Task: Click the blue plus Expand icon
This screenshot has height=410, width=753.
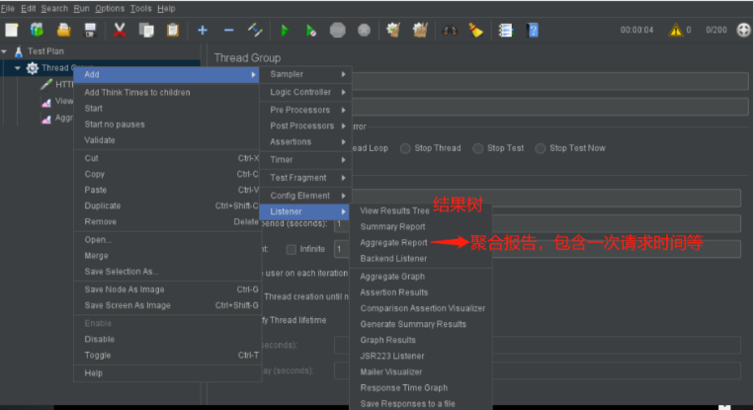Action: [203, 30]
